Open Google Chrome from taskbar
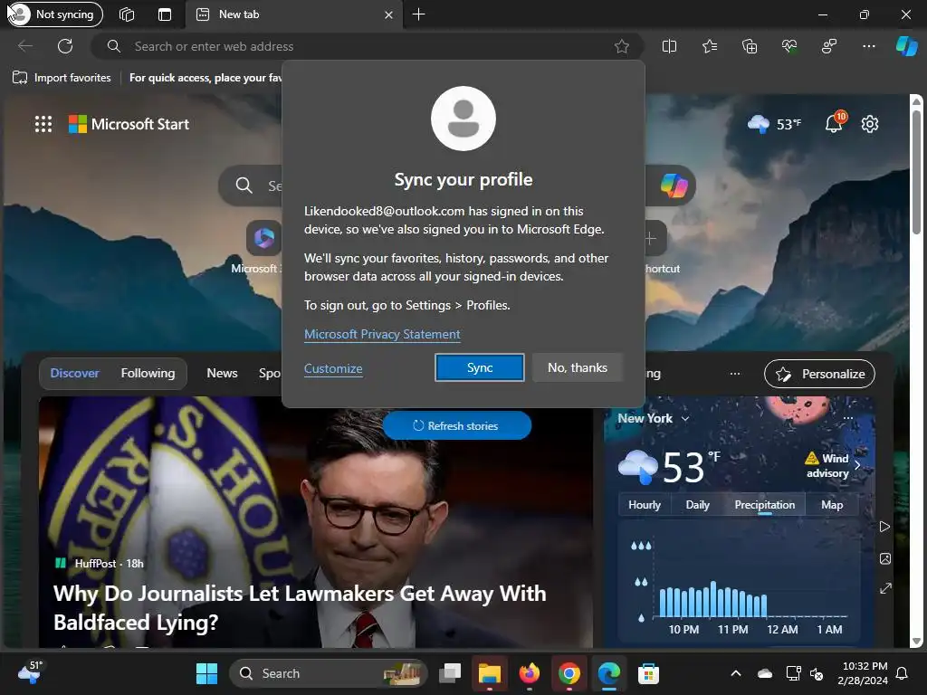This screenshot has height=695, width=927. pyautogui.click(x=569, y=673)
